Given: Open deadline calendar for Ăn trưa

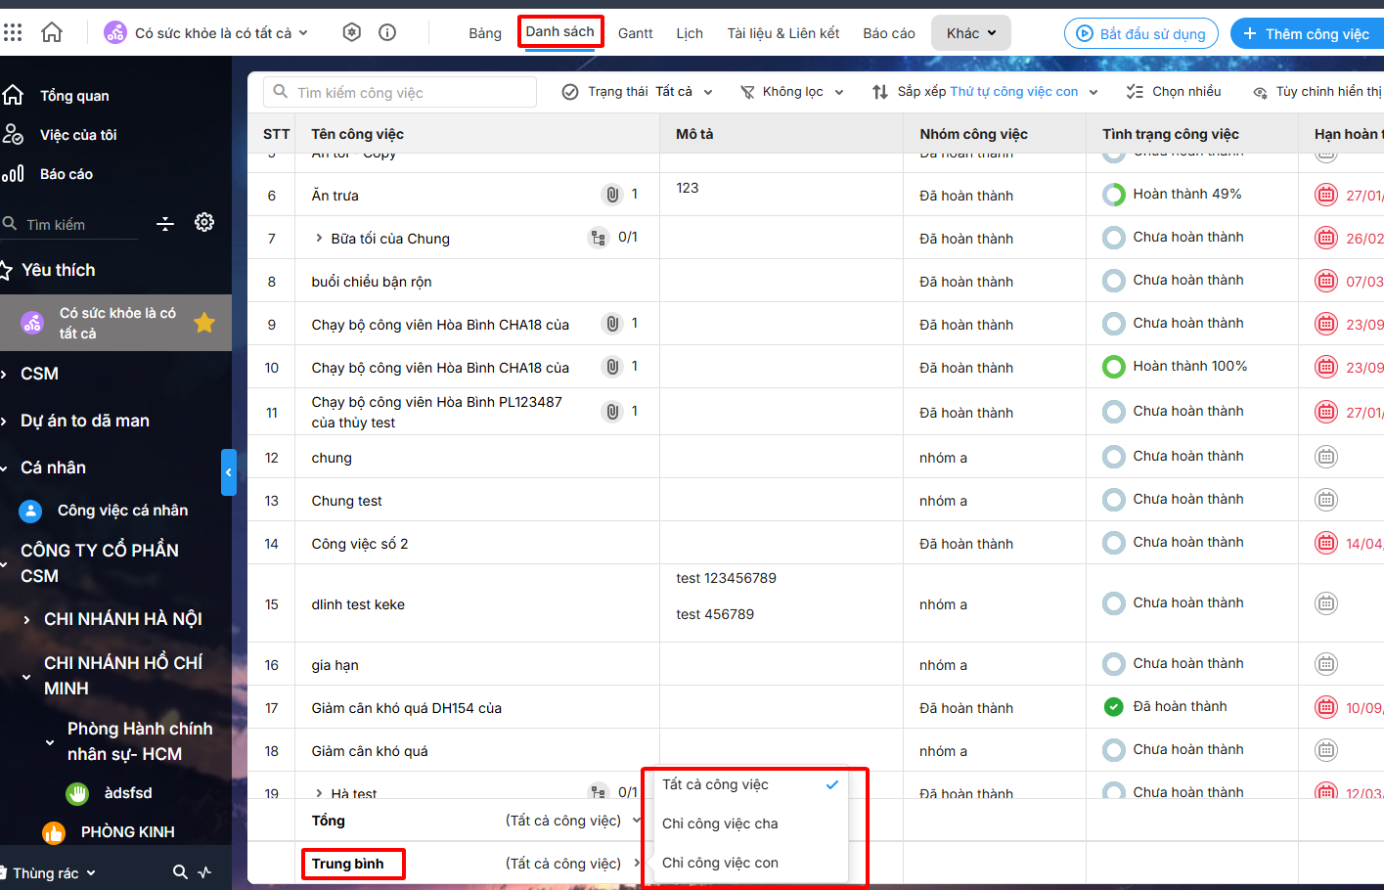Looking at the screenshot, I should tap(1326, 195).
